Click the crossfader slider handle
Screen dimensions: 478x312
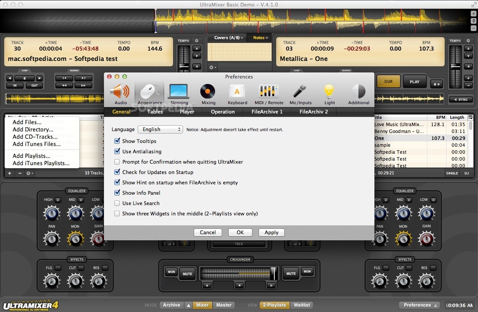coord(274,273)
